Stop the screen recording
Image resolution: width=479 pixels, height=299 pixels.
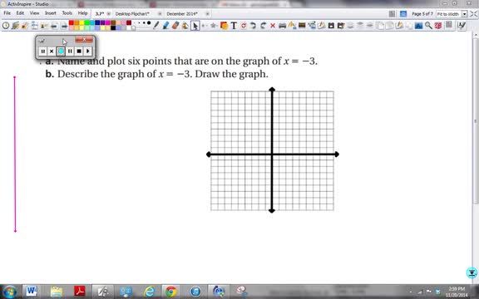79,51
